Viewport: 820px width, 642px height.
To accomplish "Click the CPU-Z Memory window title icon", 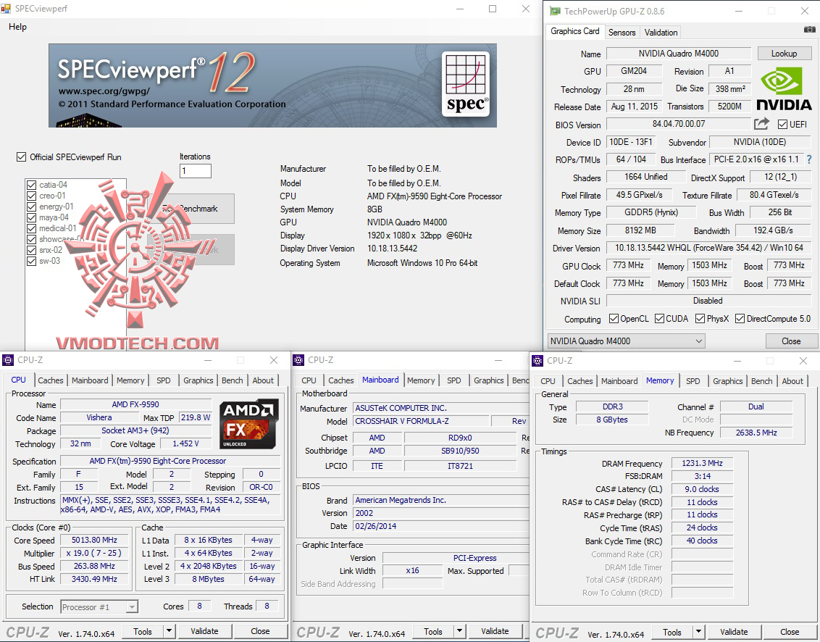I will 537,361.
